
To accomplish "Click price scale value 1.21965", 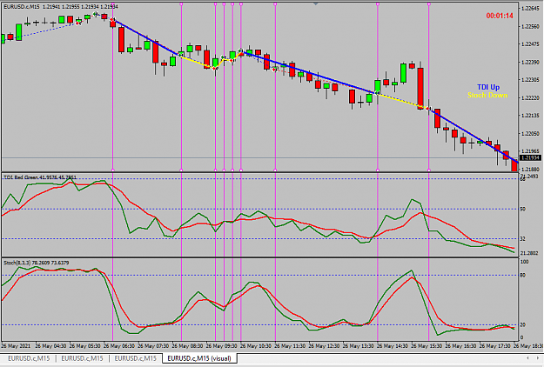I will (x=530, y=151).
